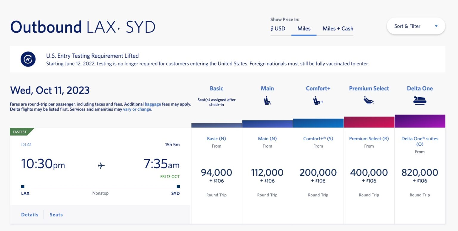Open the baggage fees link
The height and width of the screenshot is (231, 458).
[x=153, y=104]
